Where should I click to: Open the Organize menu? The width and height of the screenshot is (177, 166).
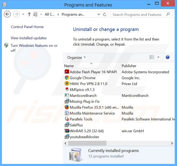click(76, 57)
